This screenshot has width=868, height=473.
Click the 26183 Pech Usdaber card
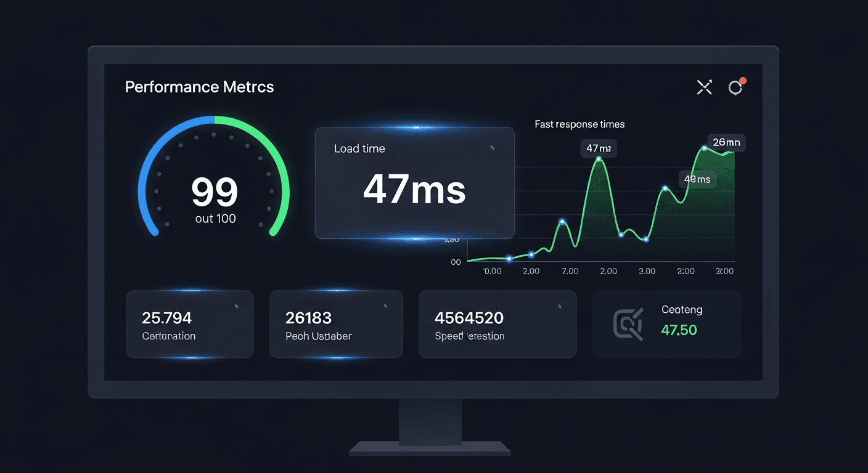(336, 324)
